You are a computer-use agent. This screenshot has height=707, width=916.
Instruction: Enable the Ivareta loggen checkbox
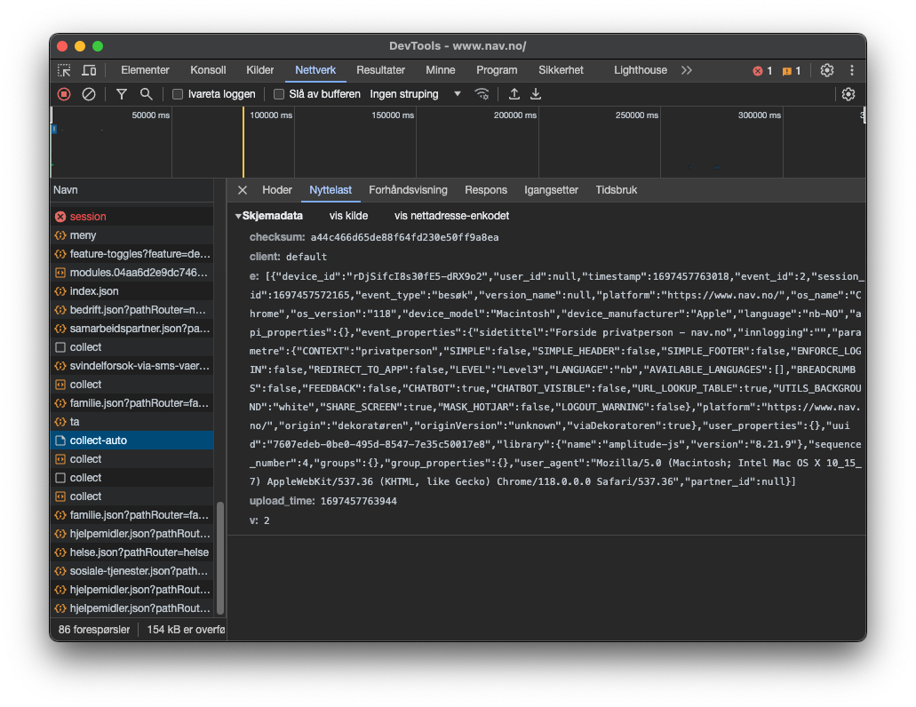(178, 94)
